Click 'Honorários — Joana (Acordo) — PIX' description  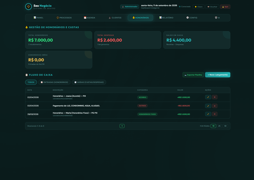click(69, 96)
